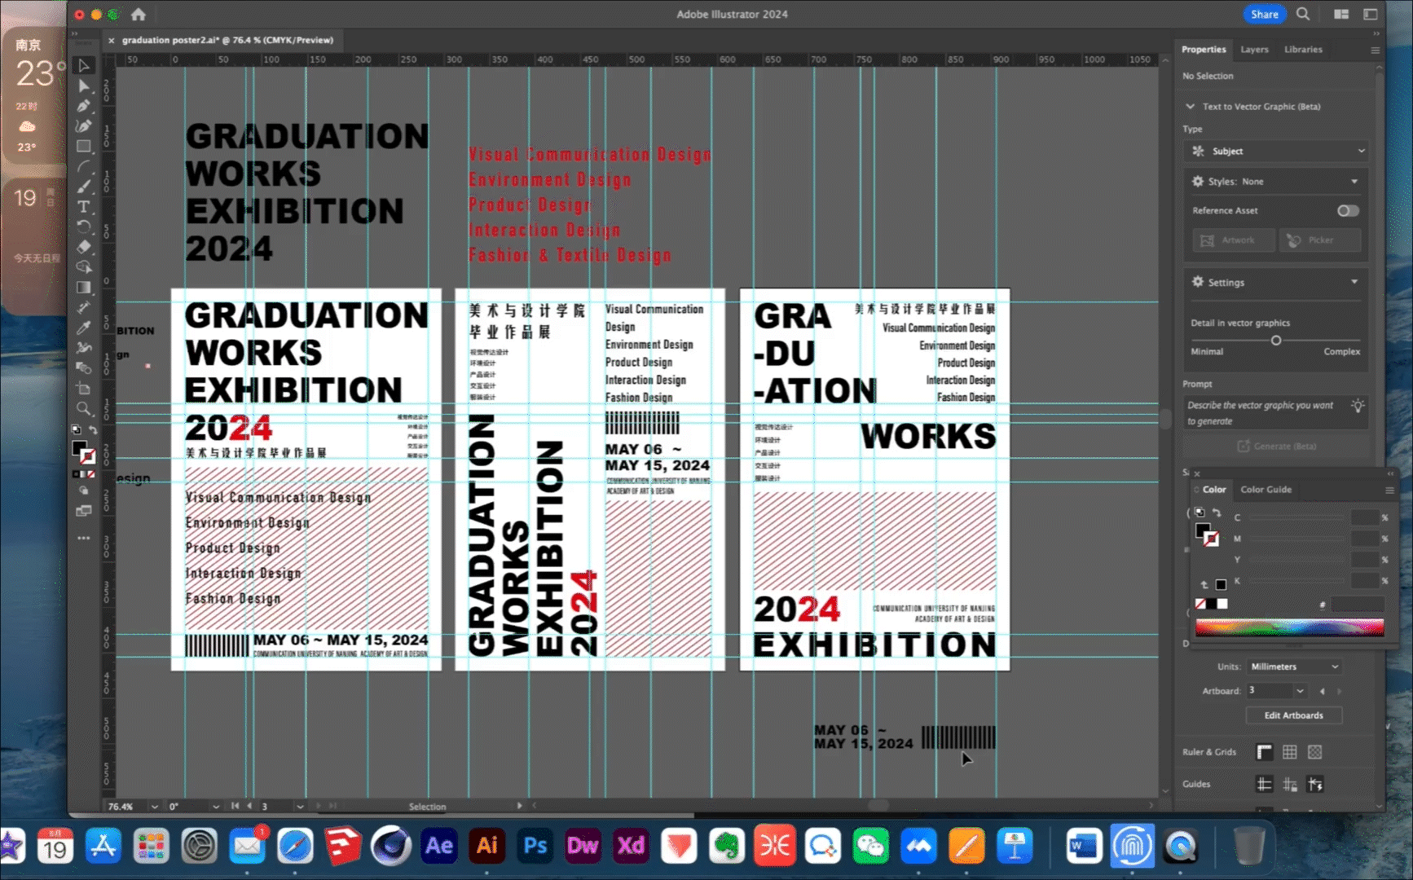Viewport: 1413px width, 880px height.
Task: Select the Shape Builder tool
Action: click(x=83, y=266)
